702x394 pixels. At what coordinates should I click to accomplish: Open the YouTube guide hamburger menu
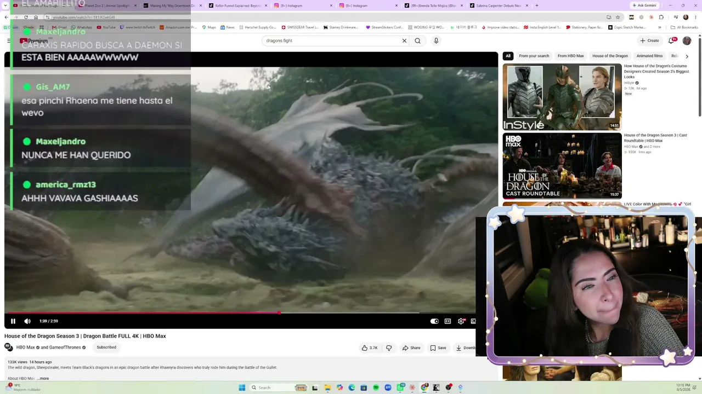click(9, 40)
